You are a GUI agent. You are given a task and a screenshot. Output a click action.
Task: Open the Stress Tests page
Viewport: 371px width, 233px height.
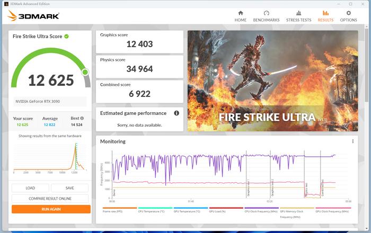[298, 16]
